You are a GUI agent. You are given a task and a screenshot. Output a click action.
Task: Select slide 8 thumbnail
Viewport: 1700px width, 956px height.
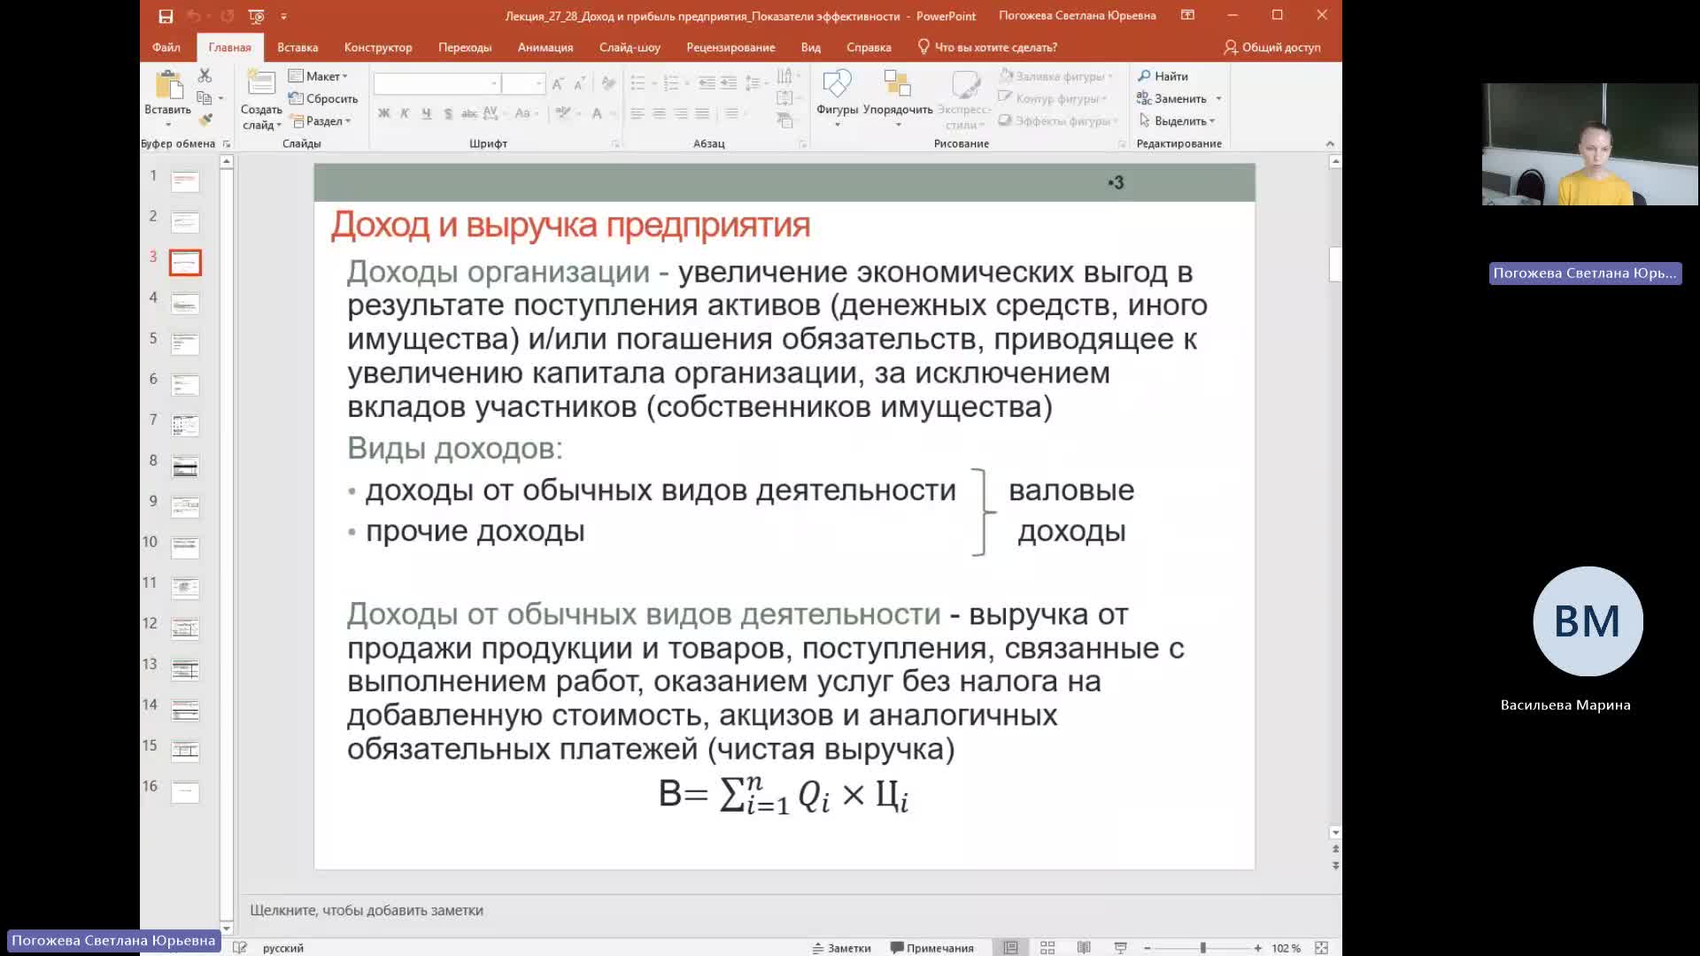point(185,466)
